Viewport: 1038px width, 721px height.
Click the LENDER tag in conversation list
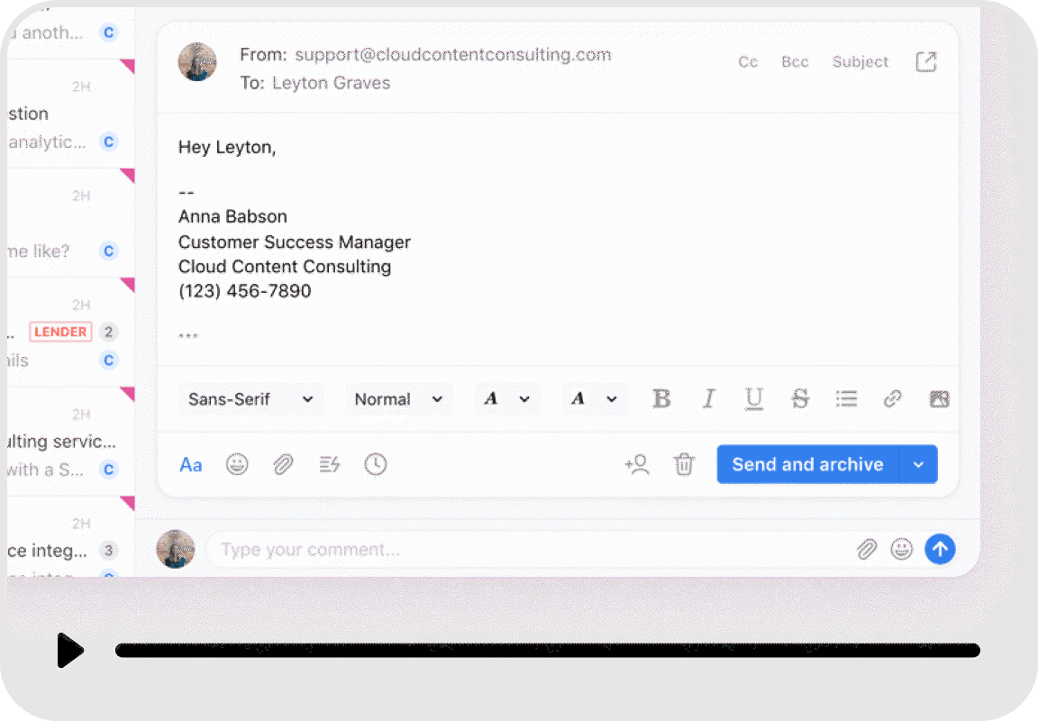60,332
